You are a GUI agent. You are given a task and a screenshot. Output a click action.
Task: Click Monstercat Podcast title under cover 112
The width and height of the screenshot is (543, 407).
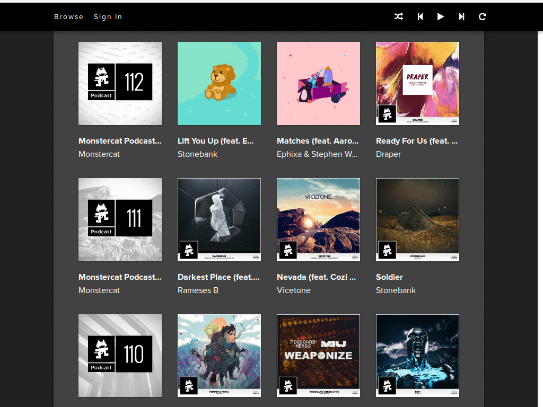(120, 141)
